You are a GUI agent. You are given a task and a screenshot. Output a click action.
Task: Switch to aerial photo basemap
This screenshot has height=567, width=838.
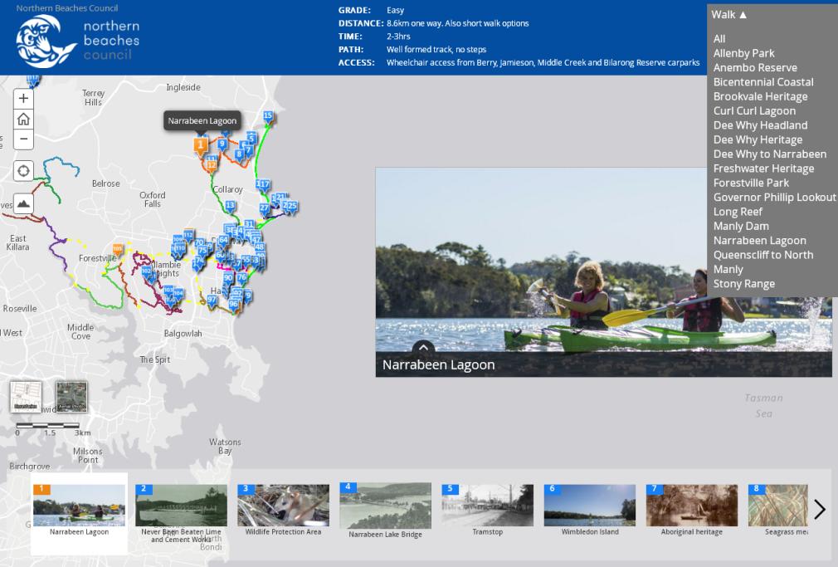(71, 396)
